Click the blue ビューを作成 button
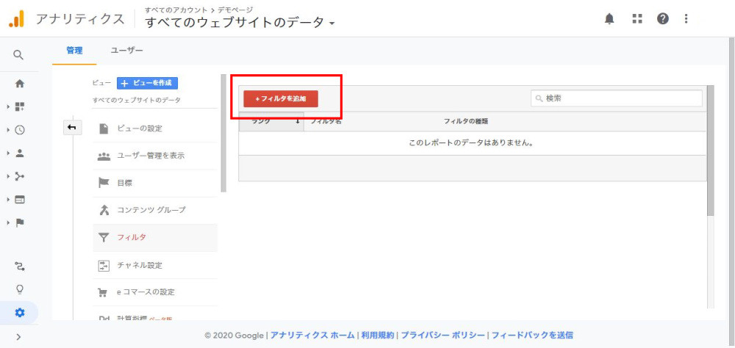This screenshot has width=735, height=348. (x=147, y=84)
